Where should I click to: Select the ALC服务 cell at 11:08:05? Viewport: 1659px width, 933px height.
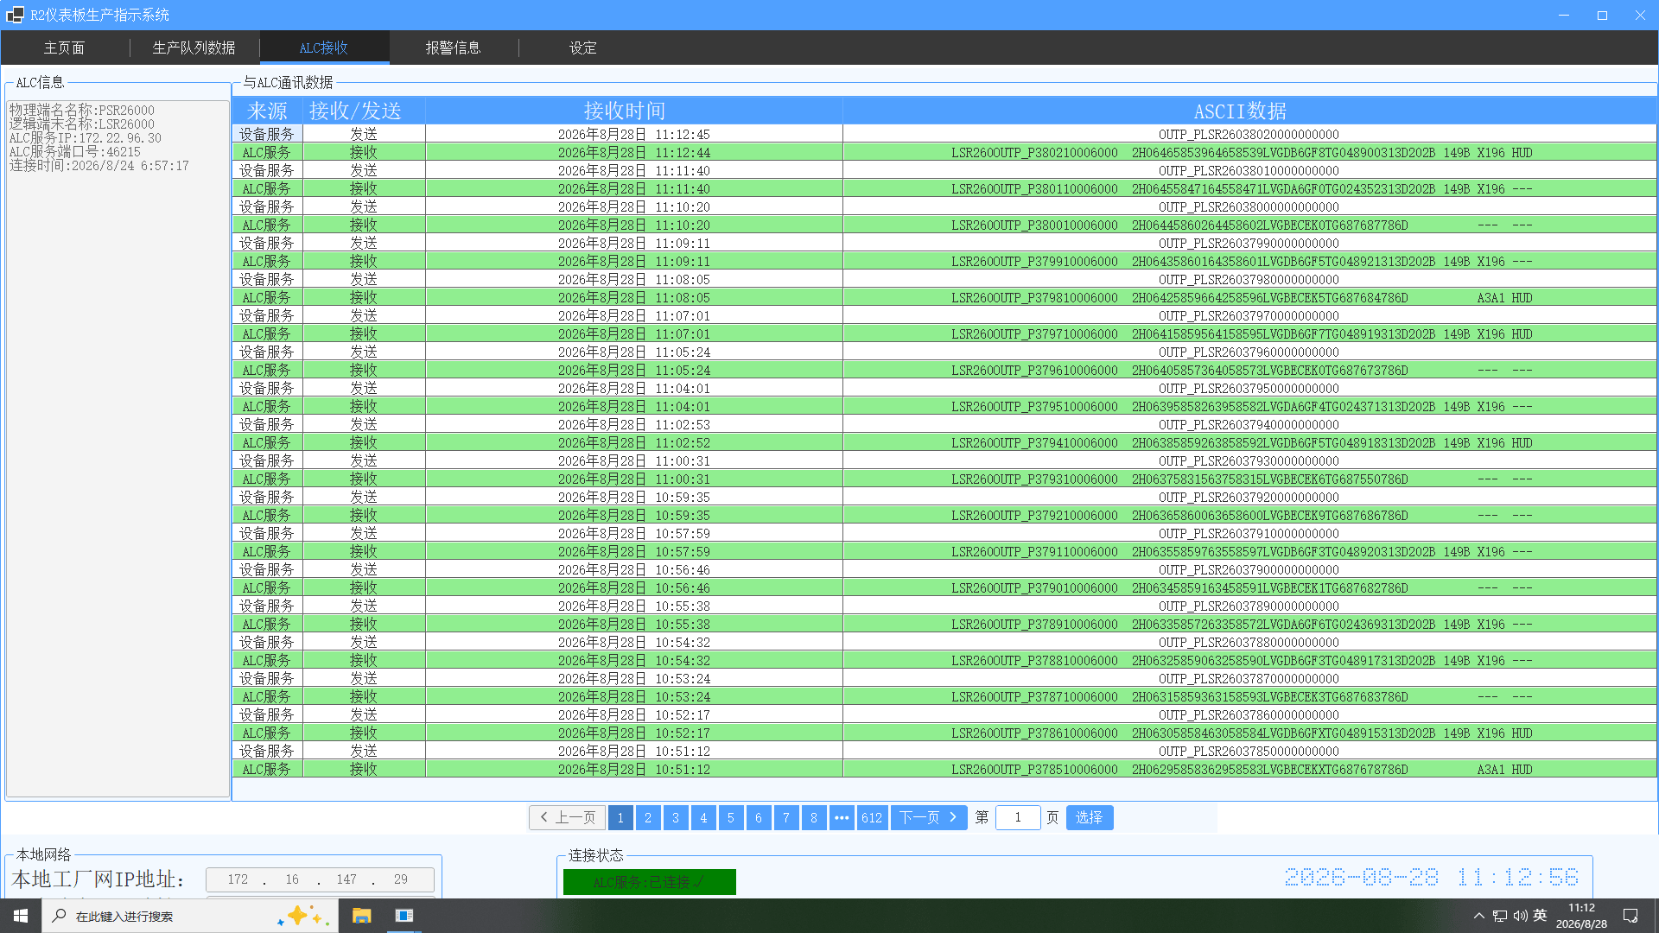click(x=267, y=297)
